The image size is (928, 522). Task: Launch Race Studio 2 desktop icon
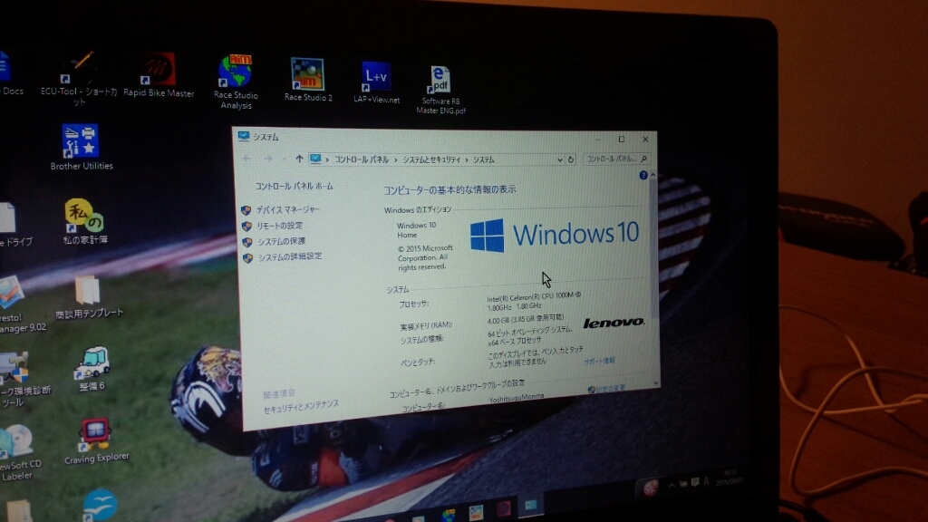pos(308,81)
